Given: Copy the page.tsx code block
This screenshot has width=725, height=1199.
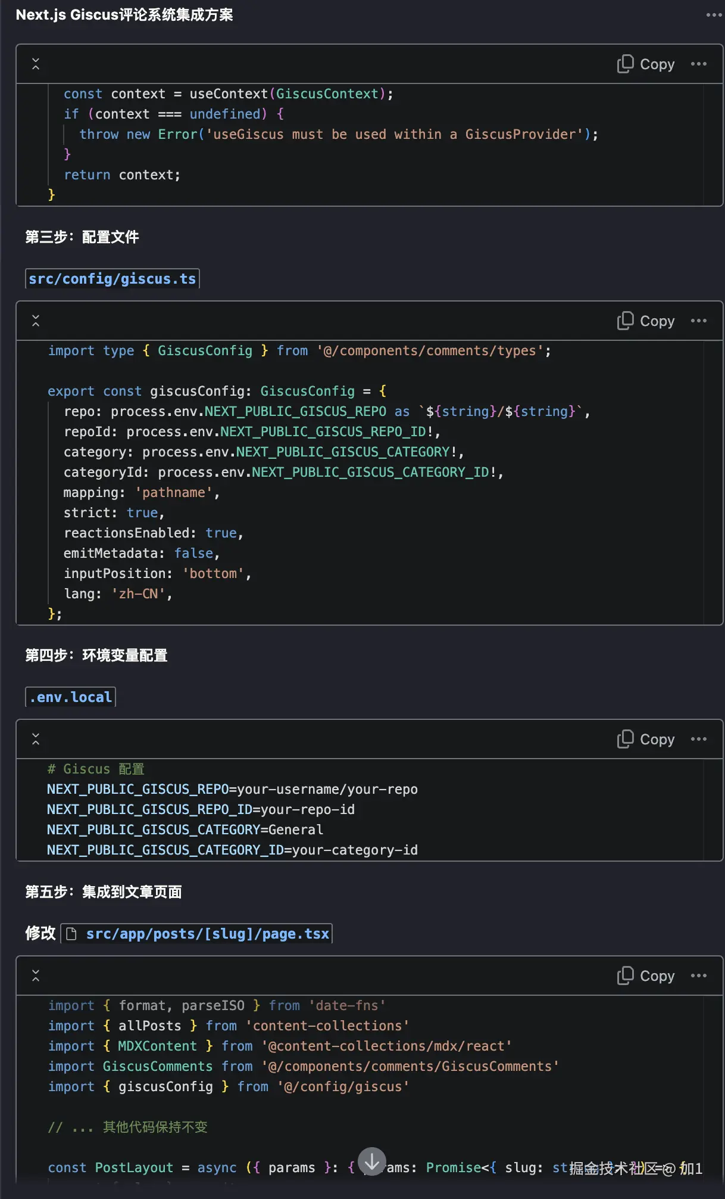Looking at the screenshot, I should (646, 976).
